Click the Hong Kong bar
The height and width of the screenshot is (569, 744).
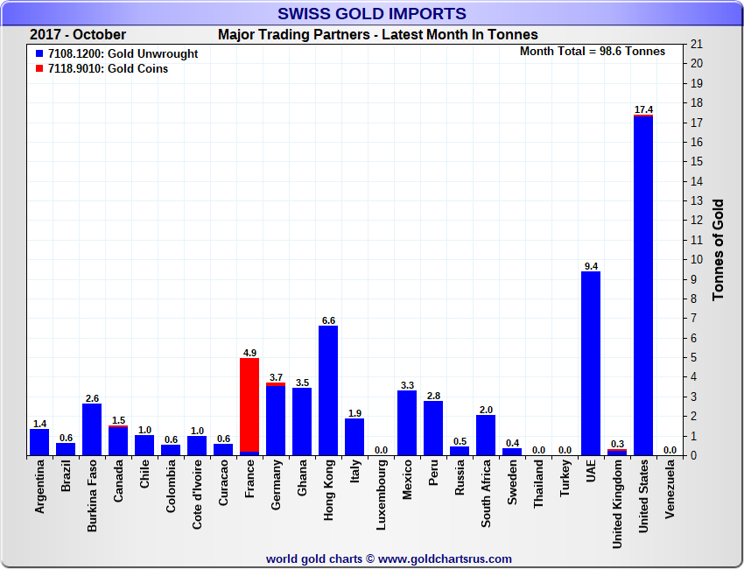328,390
